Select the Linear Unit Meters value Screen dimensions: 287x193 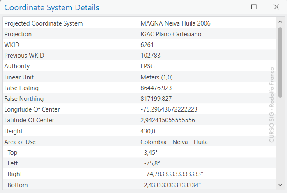[x=157, y=77]
